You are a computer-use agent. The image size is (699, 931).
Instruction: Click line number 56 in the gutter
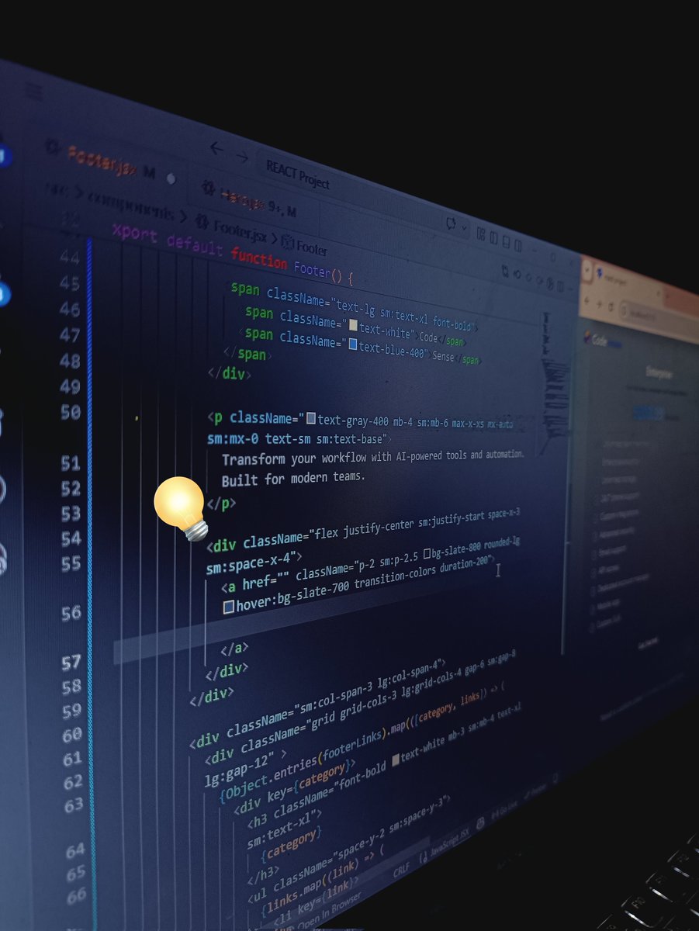71,614
